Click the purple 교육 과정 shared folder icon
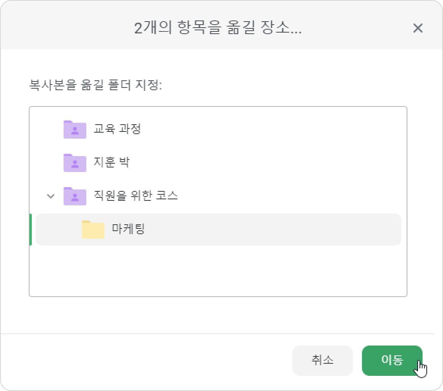443x391 pixels. pyautogui.click(x=75, y=130)
